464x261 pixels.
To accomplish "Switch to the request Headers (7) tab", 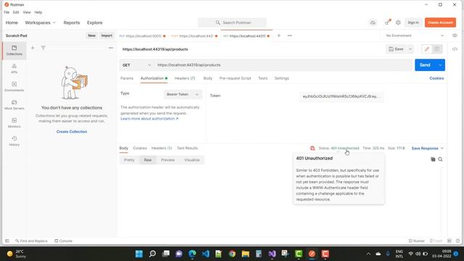I will [185, 78].
